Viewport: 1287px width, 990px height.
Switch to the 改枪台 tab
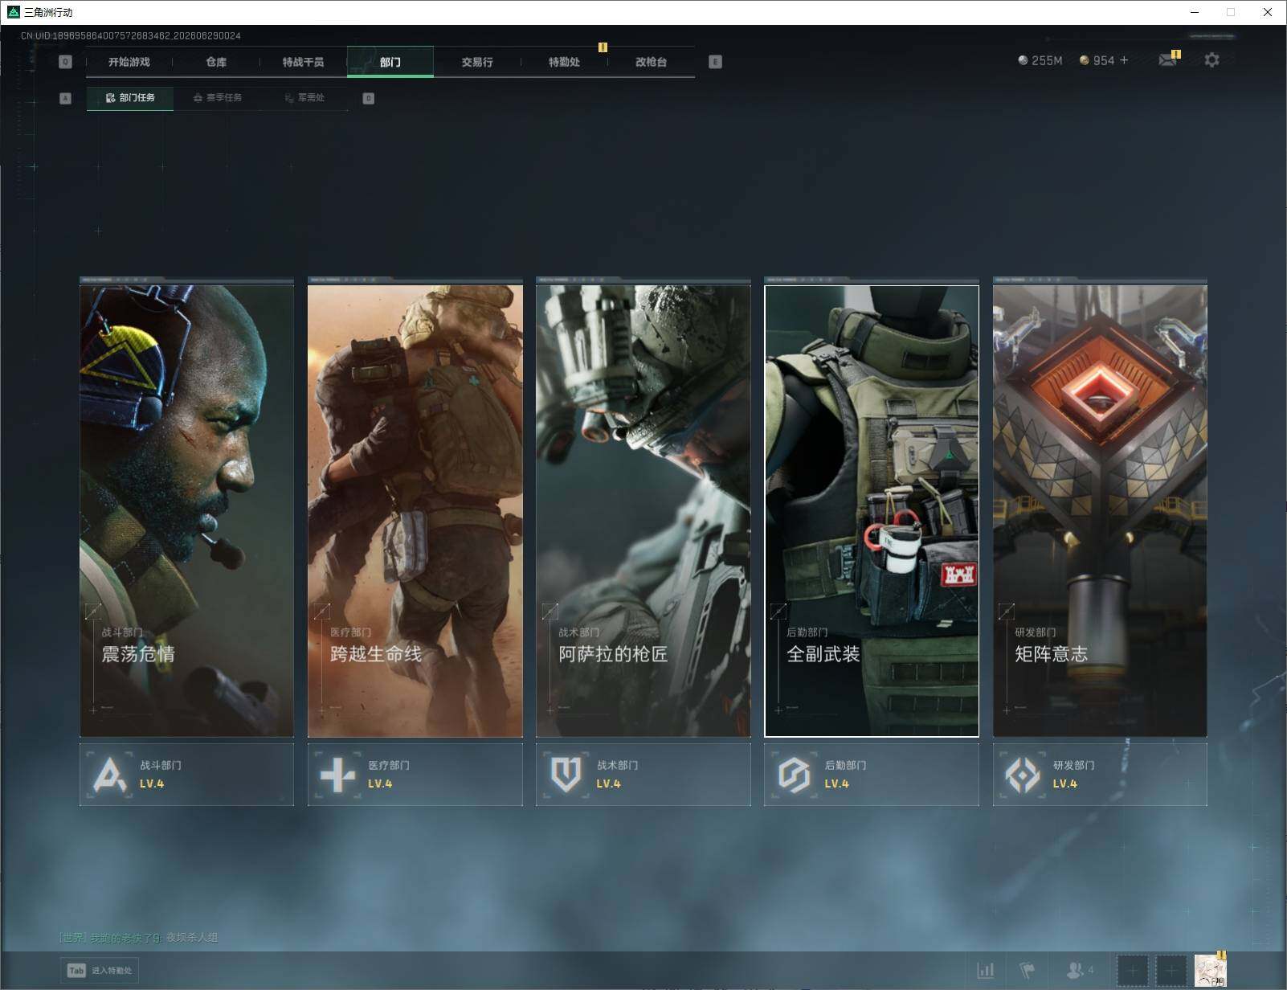point(651,62)
